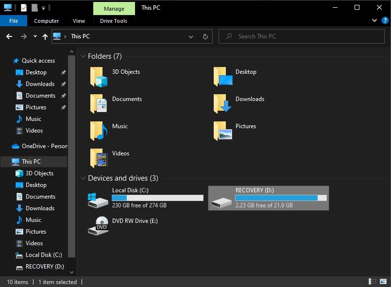
Task: Open 3D Objects in the sidebar tree
Action: [39, 173]
